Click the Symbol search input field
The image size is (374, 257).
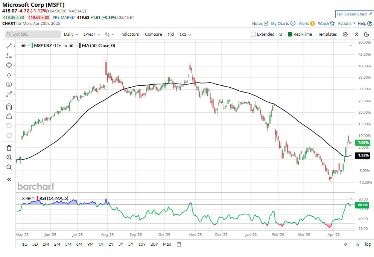click(33, 34)
